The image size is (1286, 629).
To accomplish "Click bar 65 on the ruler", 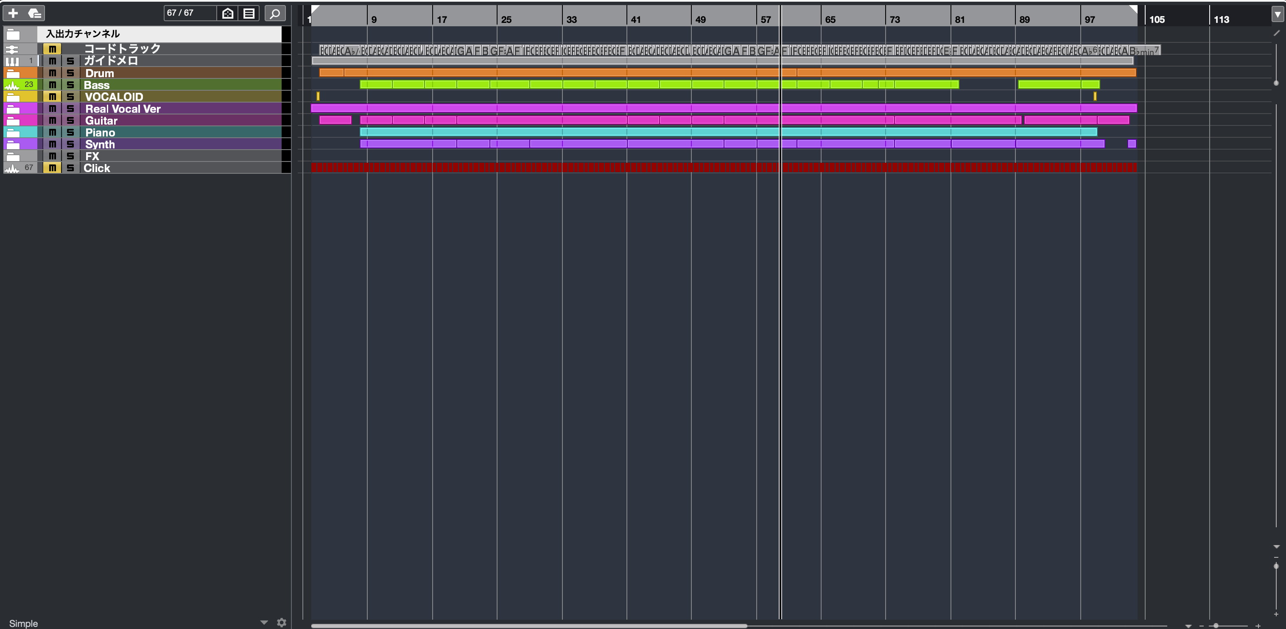I will coord(829,19).
